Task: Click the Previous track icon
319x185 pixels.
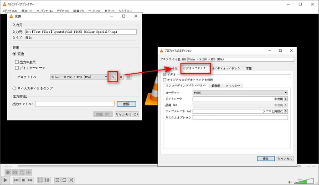Action: click(x=16, y=180)
